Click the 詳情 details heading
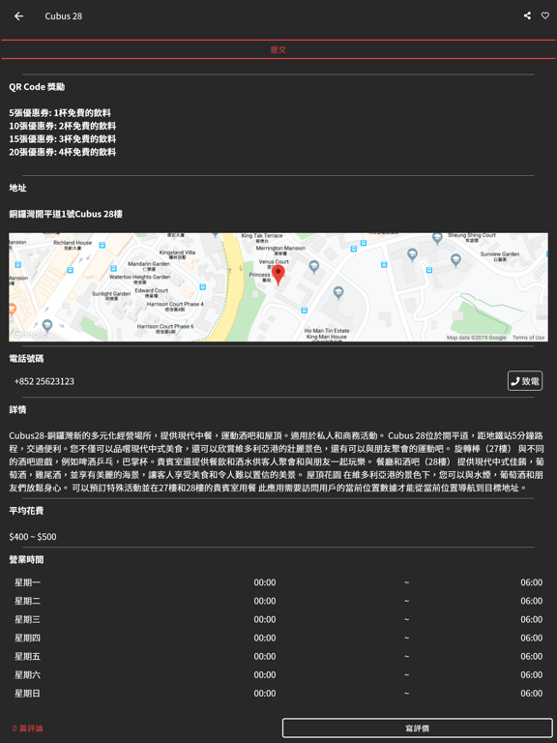 tap(17, 410)
